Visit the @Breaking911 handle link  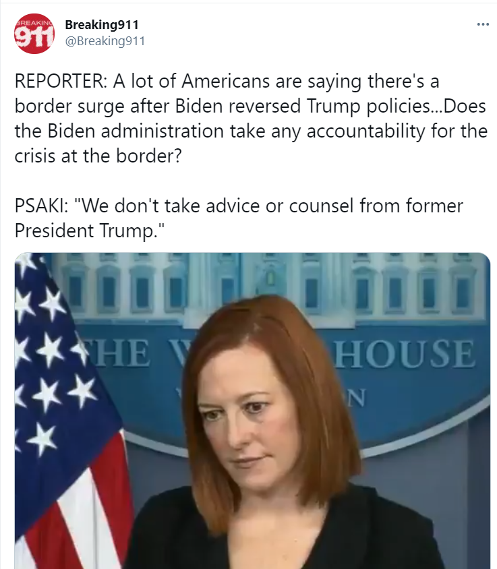pos(105,41)
